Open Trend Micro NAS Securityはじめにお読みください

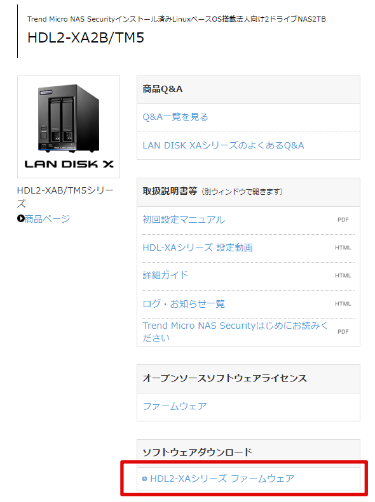point(235,332)
